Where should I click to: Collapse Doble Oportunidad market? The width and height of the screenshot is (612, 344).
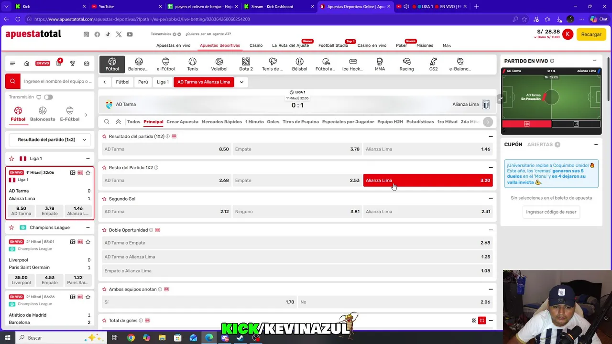pos(491,230)
